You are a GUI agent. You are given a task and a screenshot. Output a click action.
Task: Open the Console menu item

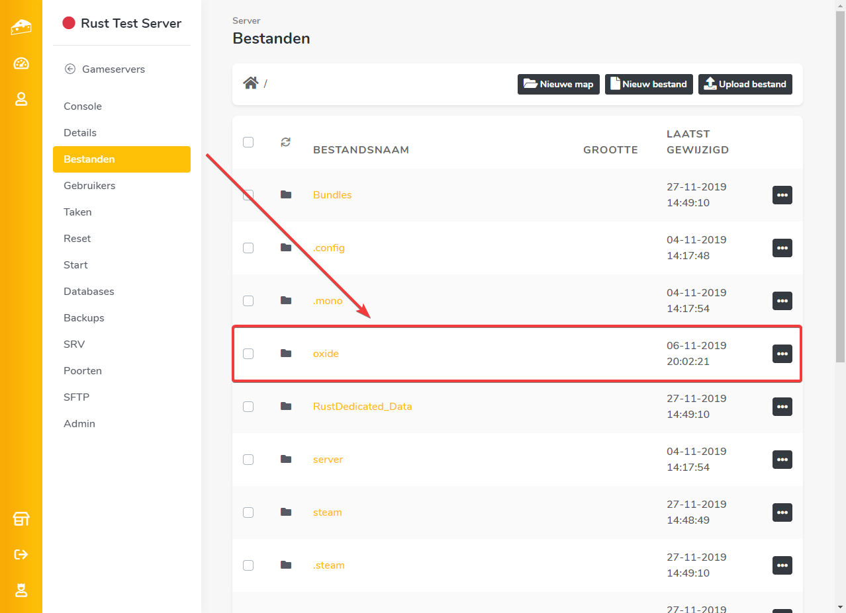click(83, 106)
